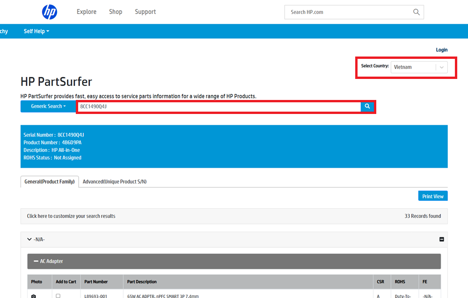Collapse the AC Adapter section

[36, 261]
